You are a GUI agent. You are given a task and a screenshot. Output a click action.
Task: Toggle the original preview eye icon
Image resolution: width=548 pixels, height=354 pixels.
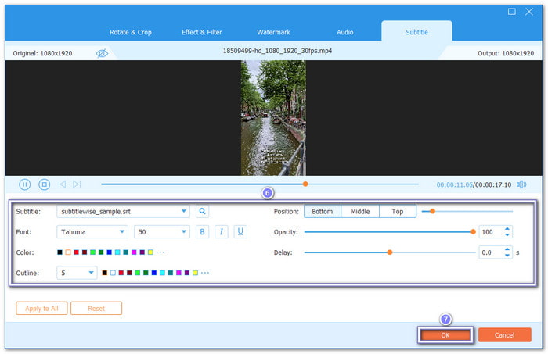[102, 53]
